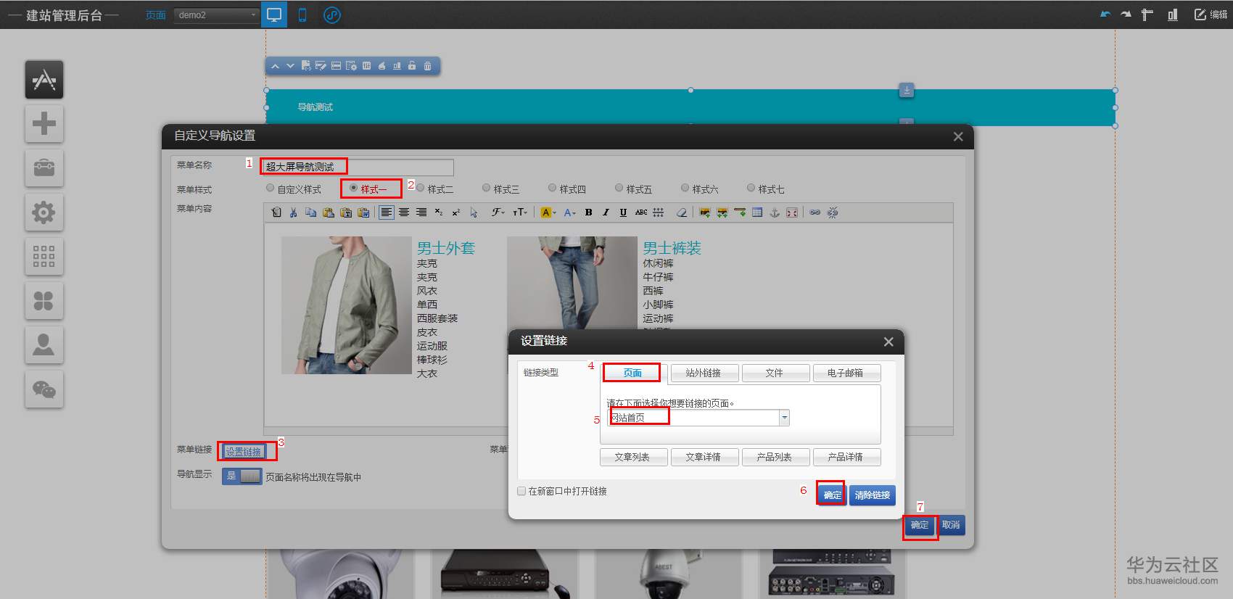Click the blue circular link icon in top bar
Screen dimensions: 1233x599
click(332, 15)
